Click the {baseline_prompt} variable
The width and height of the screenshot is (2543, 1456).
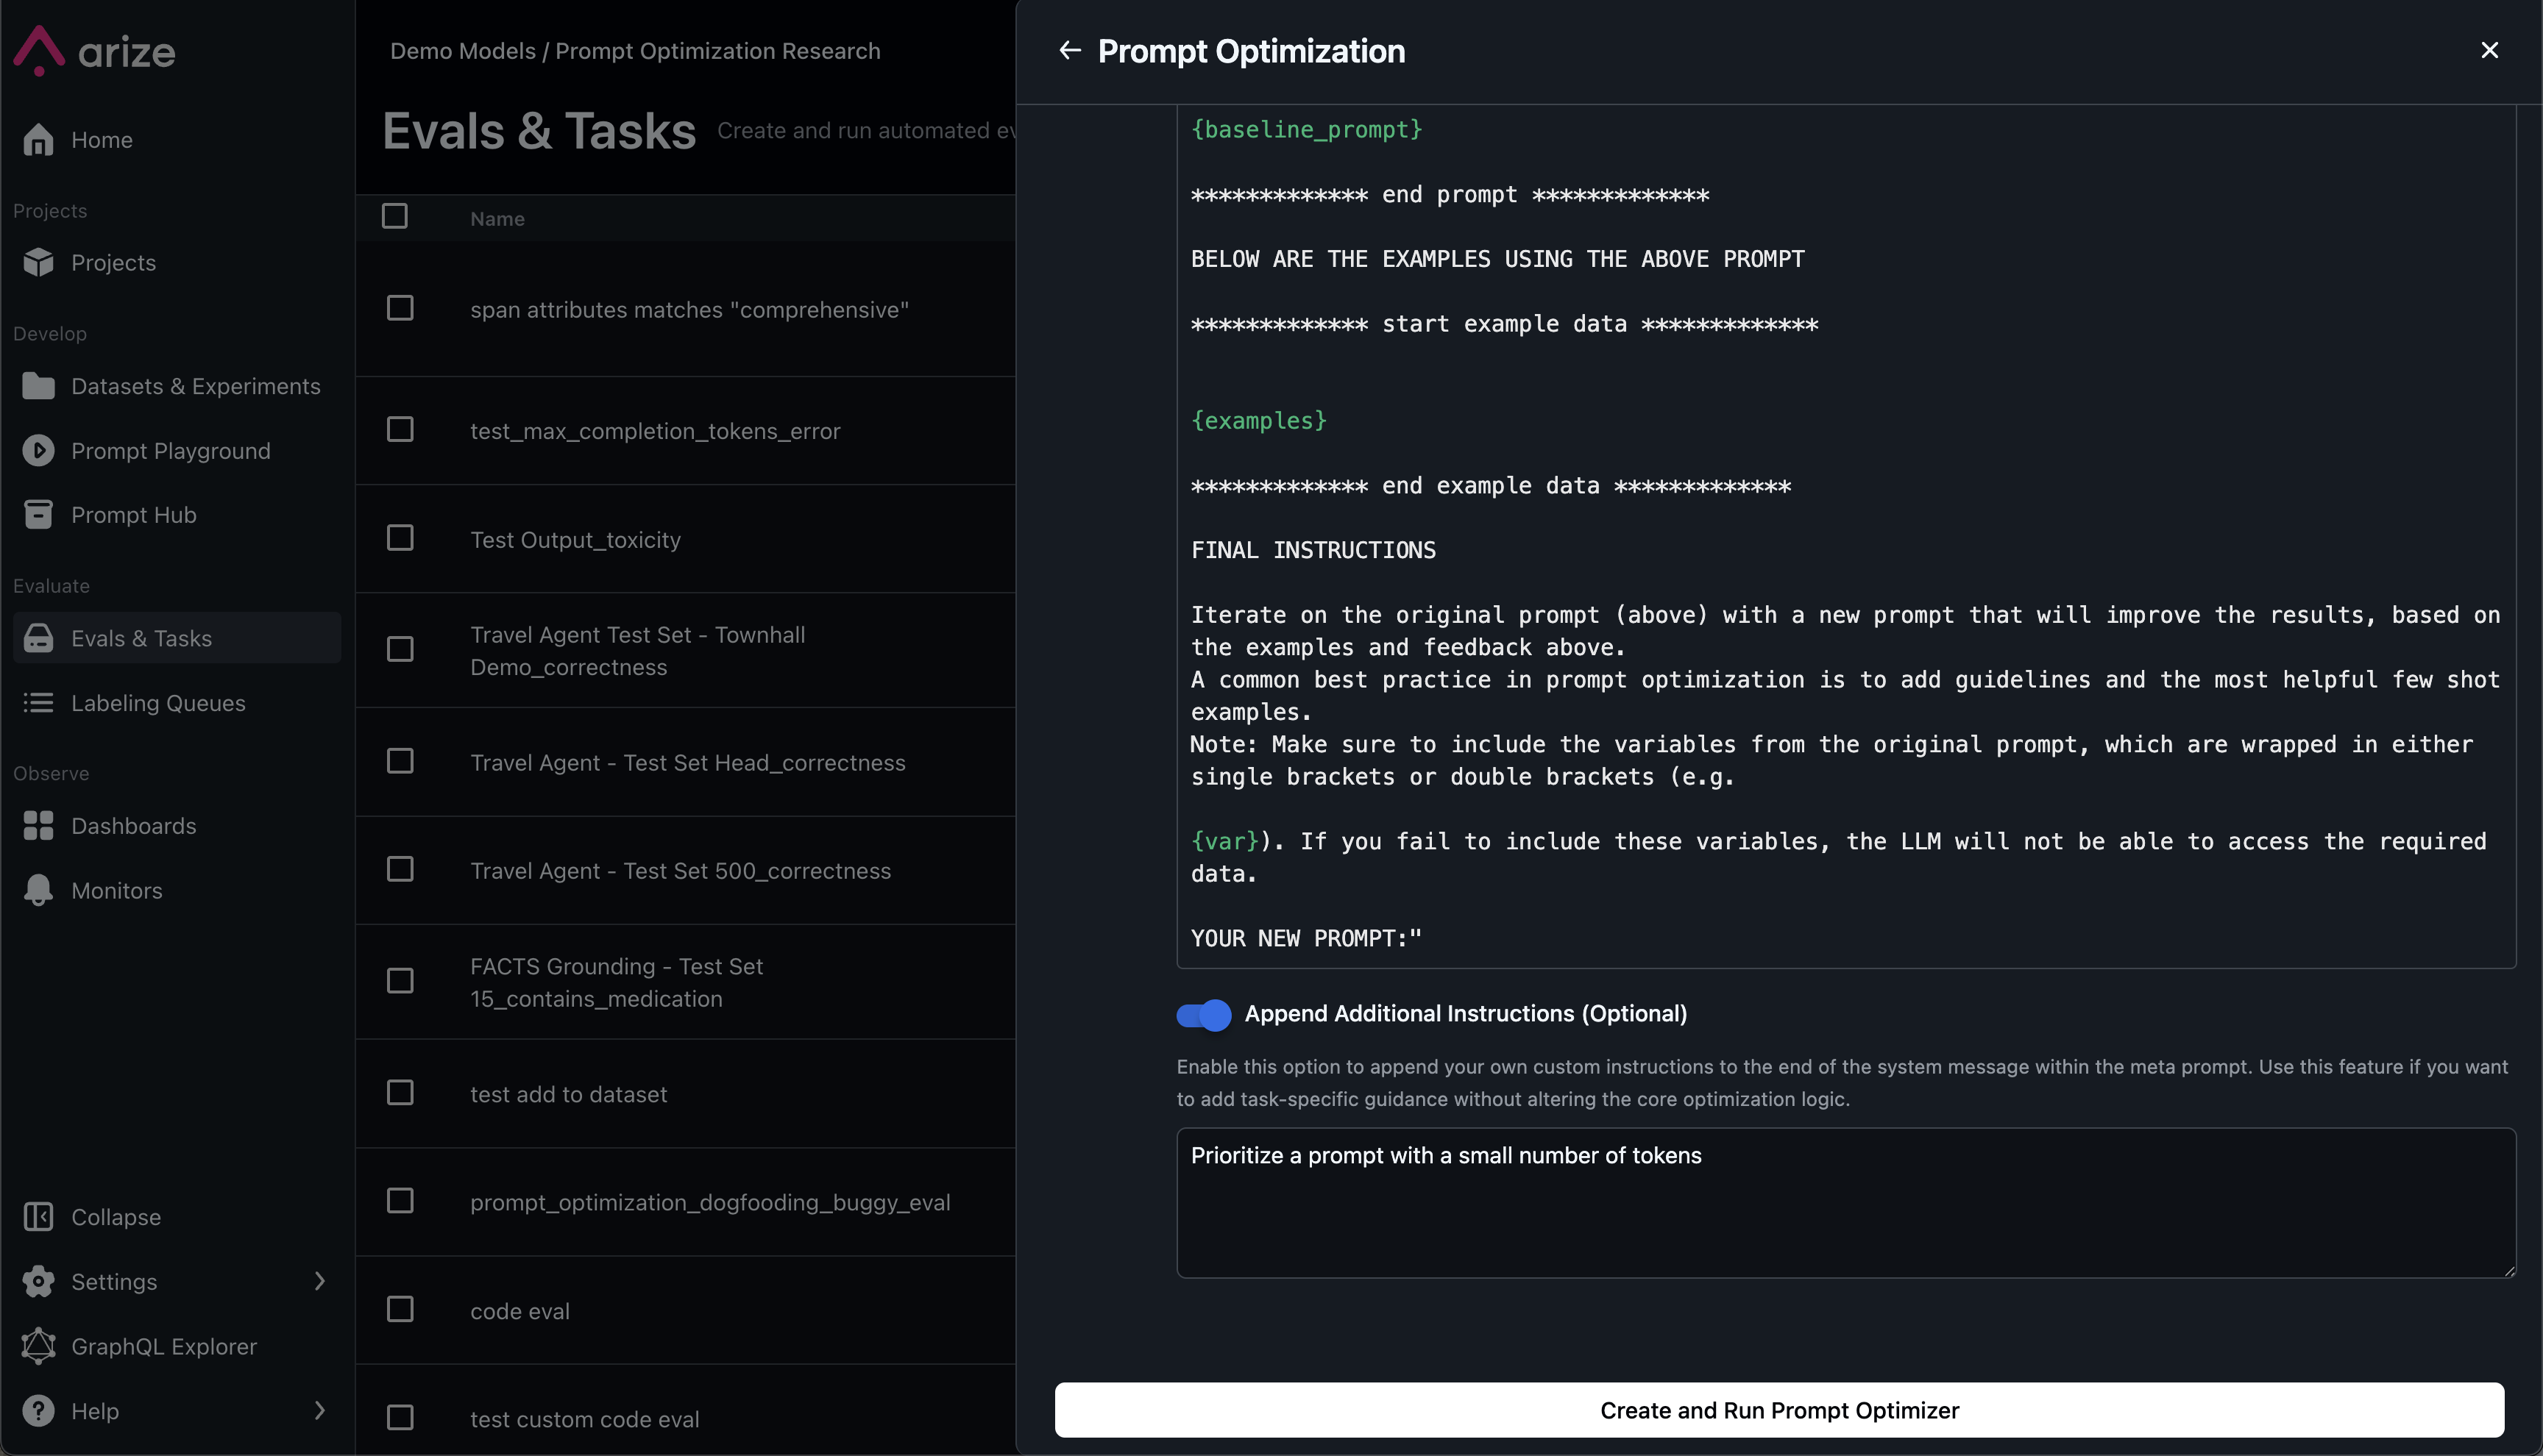click(x=1307, y=130)
